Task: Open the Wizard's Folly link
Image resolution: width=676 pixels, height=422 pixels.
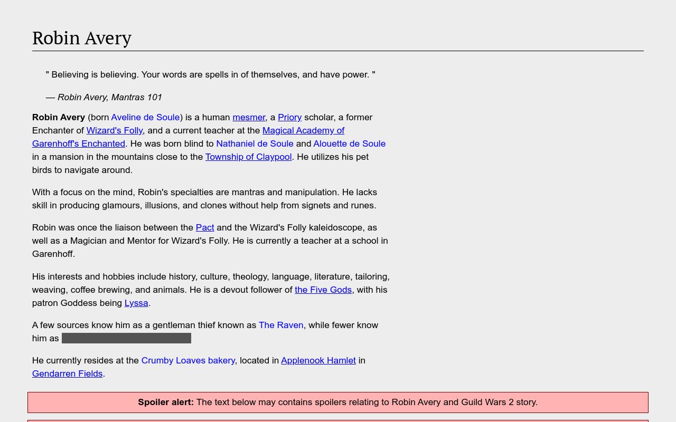Action: [115, 130]
